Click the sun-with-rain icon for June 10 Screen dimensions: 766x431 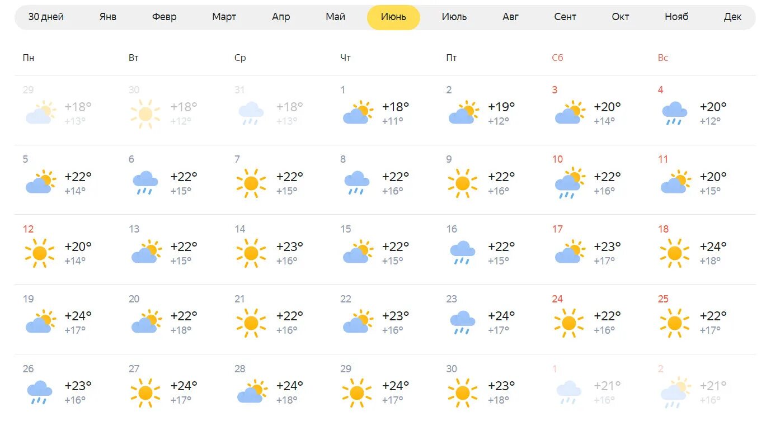coord(569,183)
